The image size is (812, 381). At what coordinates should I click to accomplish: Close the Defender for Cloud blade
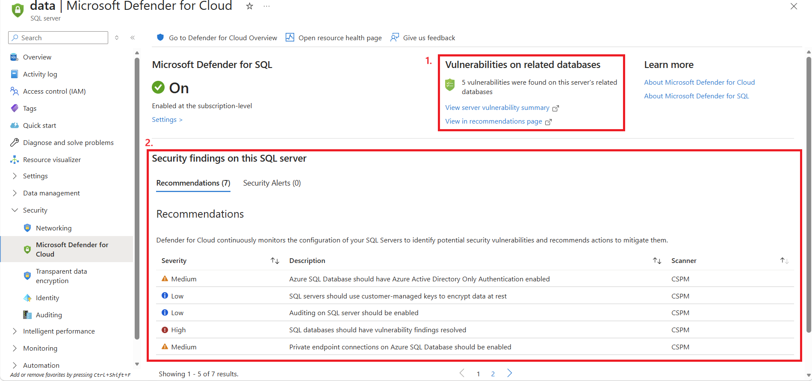pos(794,6)
